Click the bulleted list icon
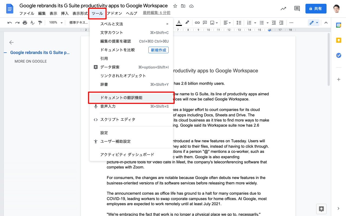Screen dimensions: 346x216 click(262, 23)
